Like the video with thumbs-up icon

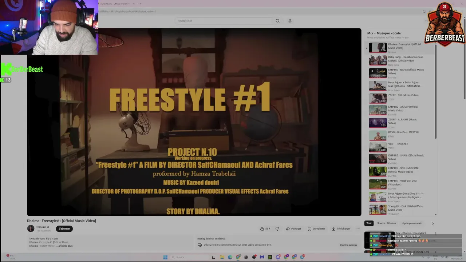262,229
